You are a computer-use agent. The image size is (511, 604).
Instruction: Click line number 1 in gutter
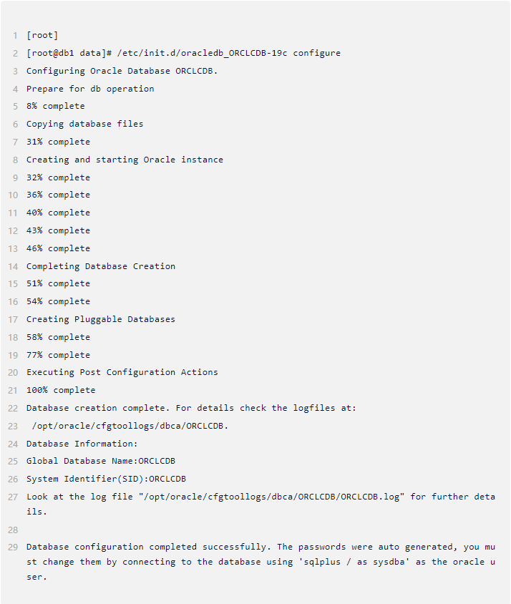point(14,35)
